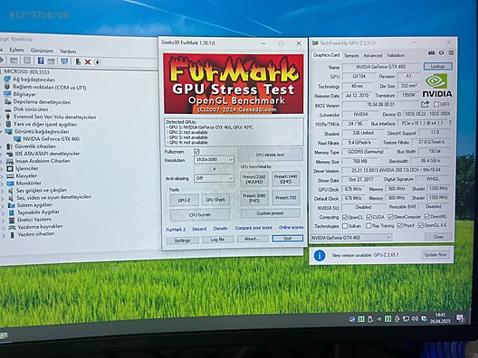Viewport: 478px width, 358px height.
Task: Switch to the Sensors tab
Action: [351, 55]
